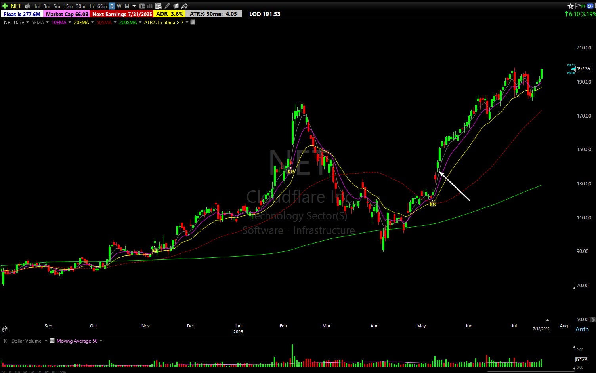Viewport: 596px width, 373px height.
Task: Click the share arrow icon
Action: click(x=185, y=6)
